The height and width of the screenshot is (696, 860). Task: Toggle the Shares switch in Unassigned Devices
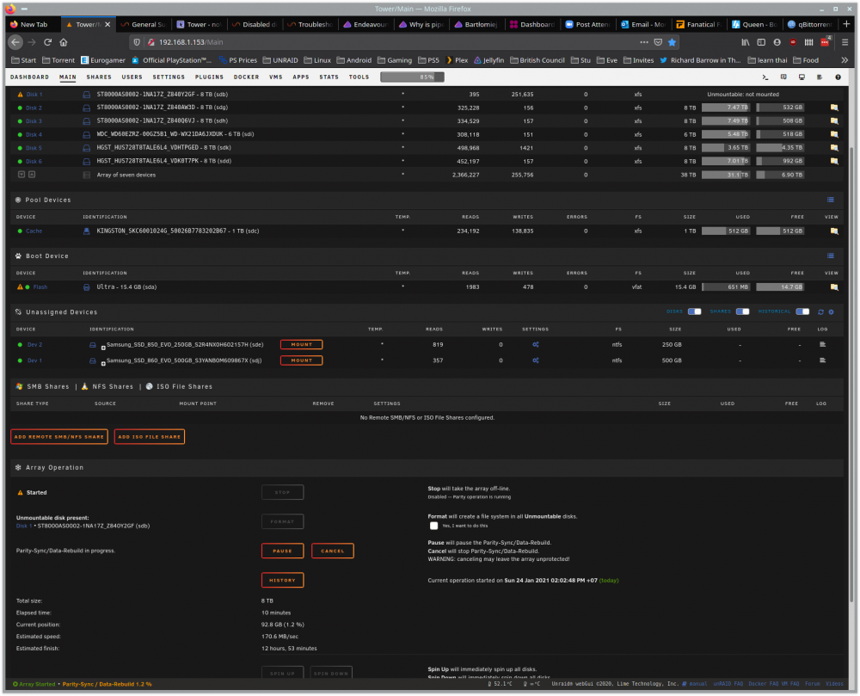[743, 311]
